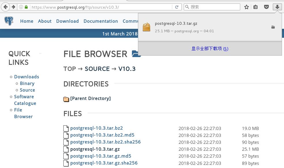
Task: Save page to Pocket icon
Action: (x=266, y=7)
